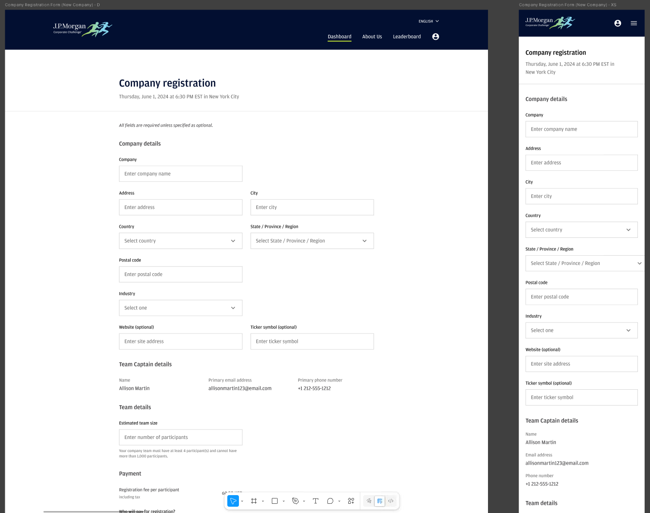Expand the Pen tool options arrow
This screenshot has height=513, width=650.
pyautogui.click(x=304, y=501)
